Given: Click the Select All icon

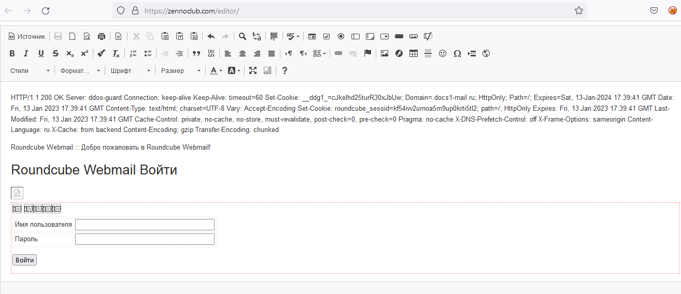Looking at the screenshot, I should tap(274, 36).
